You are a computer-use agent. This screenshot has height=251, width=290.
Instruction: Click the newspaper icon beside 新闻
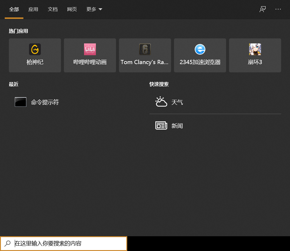click(x=161, y=125)
